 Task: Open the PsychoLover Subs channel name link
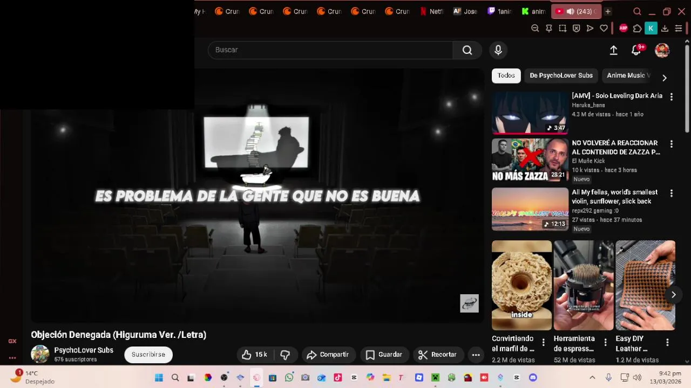(84, 350)
